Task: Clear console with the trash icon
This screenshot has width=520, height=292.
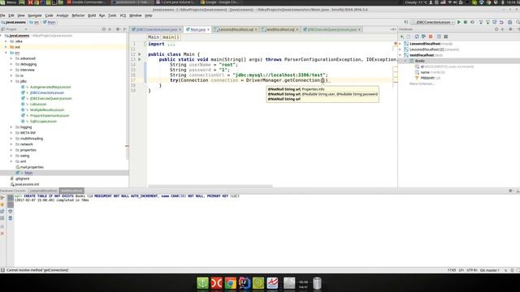Action: pyautogui.click(x=11, y=218)
